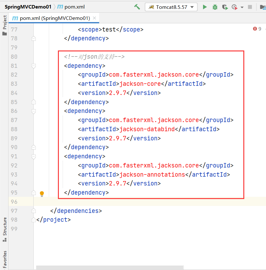Click version 2.9.7 on line 89
The image size is (266, 270).
click(118, 138)
